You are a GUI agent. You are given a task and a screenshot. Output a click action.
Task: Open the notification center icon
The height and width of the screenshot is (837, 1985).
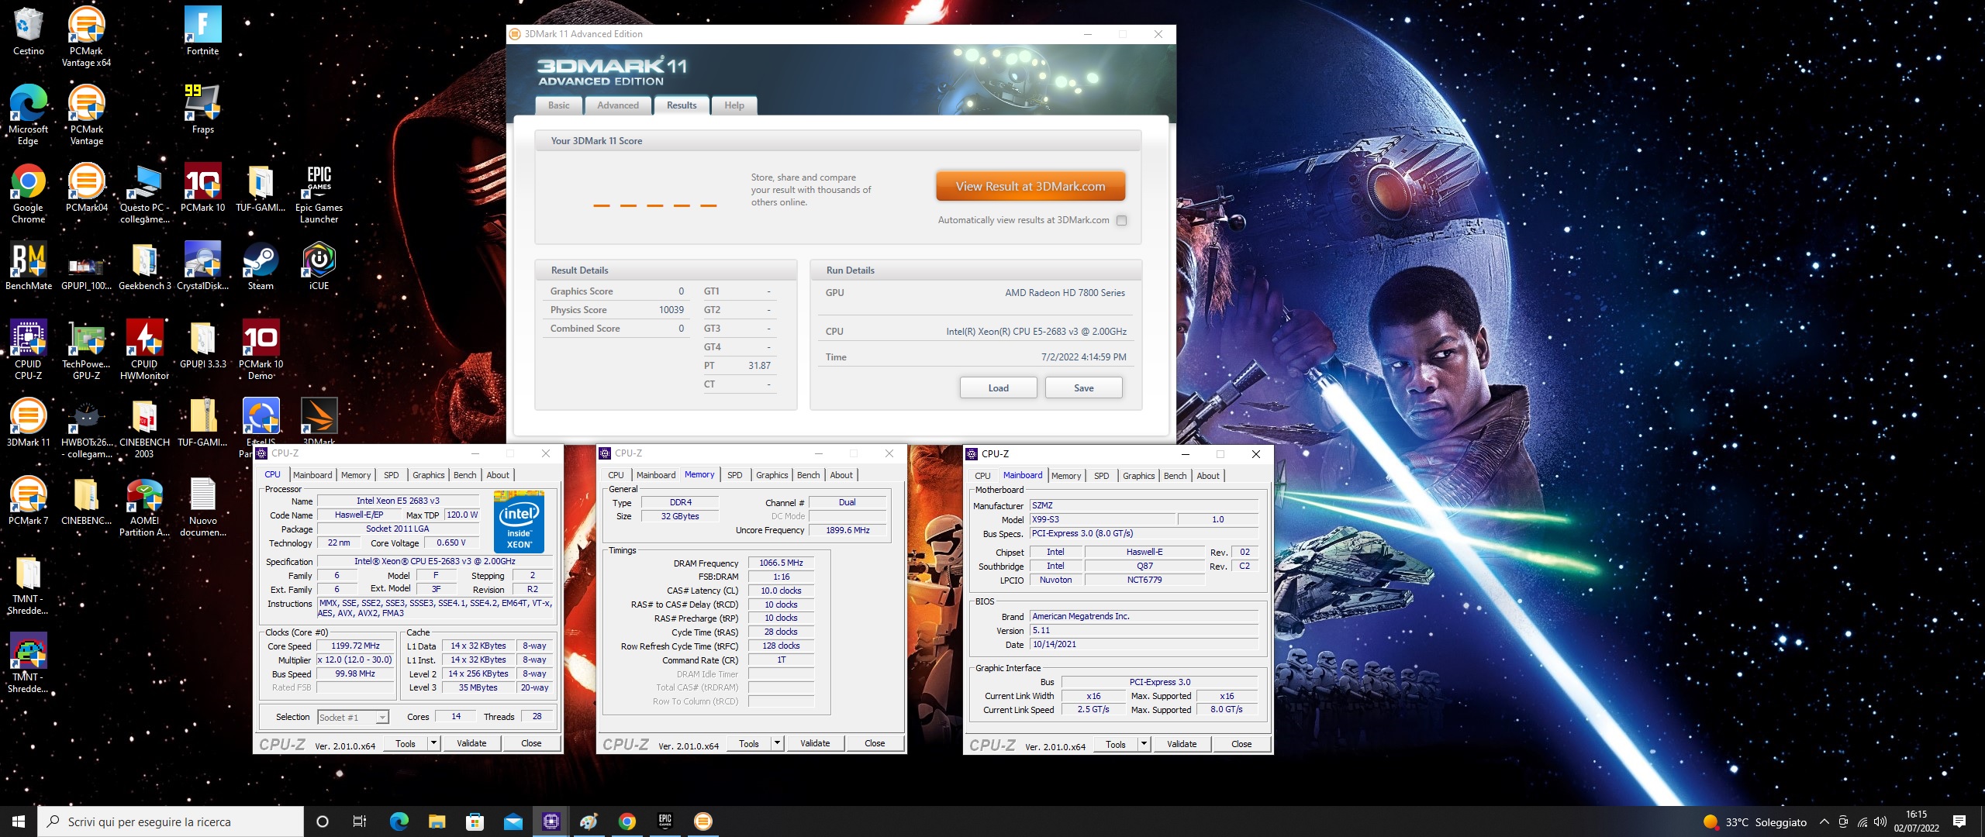tap(1959, 821)
